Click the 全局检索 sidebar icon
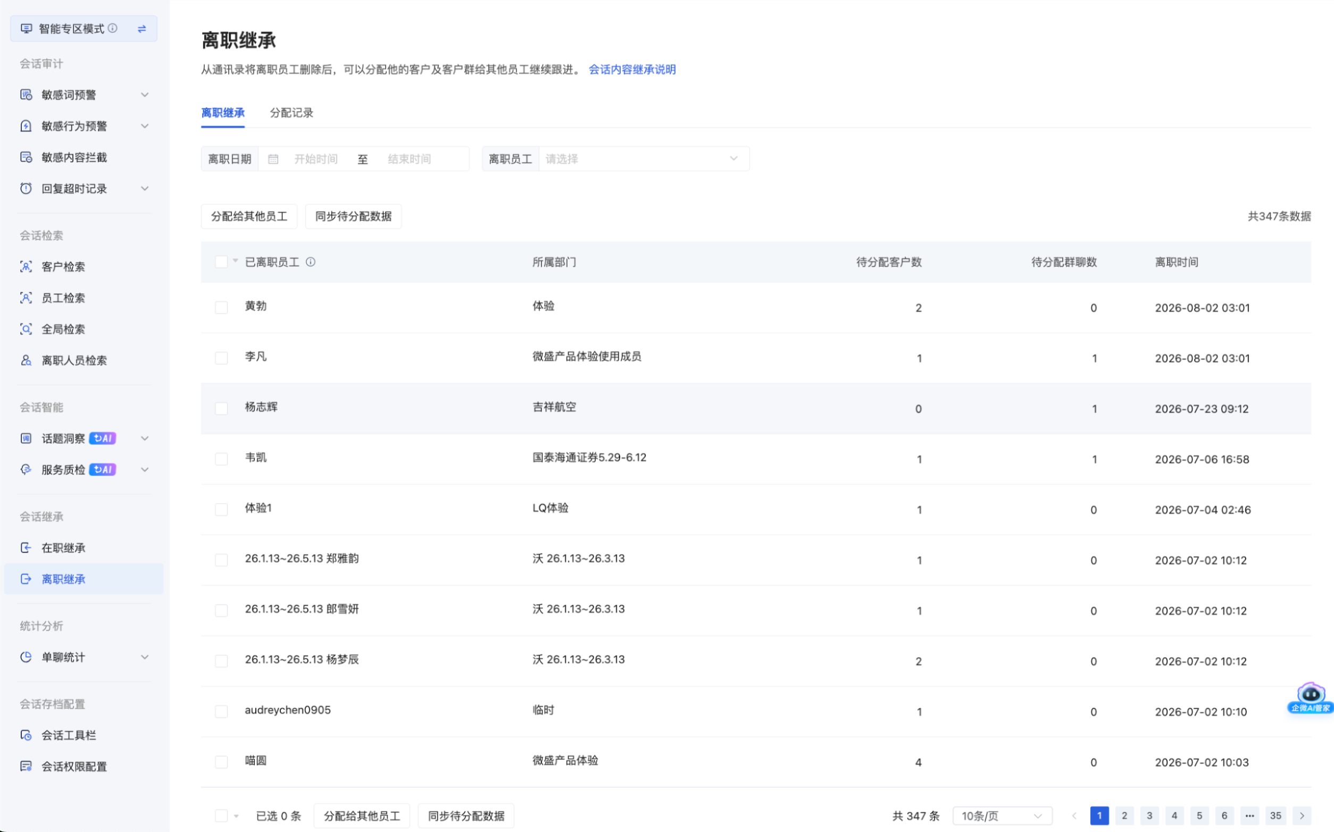 26,329
